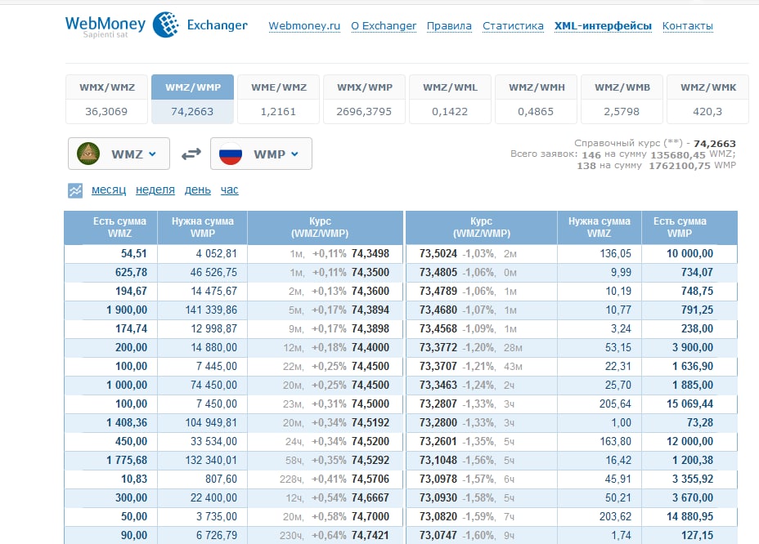Select the order with rate 74,7421
The height and width of the screenshot is (544, 759).
pyautogui.click(x=233, y=535)
